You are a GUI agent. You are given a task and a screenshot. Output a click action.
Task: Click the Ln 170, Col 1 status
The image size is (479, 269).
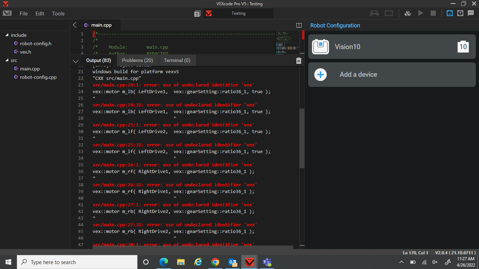coord(416,253)
